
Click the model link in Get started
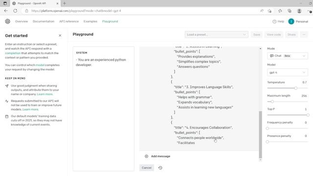click(40, 65)
